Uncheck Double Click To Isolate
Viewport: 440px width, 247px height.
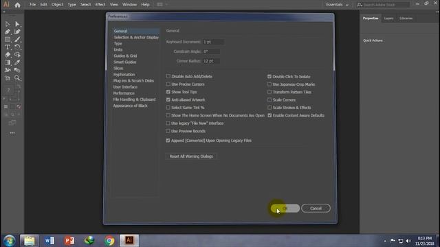(x=269, y=76)
